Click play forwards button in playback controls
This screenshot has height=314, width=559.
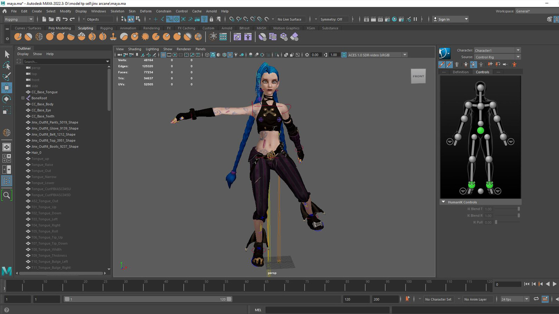click(x=554, y=284)
